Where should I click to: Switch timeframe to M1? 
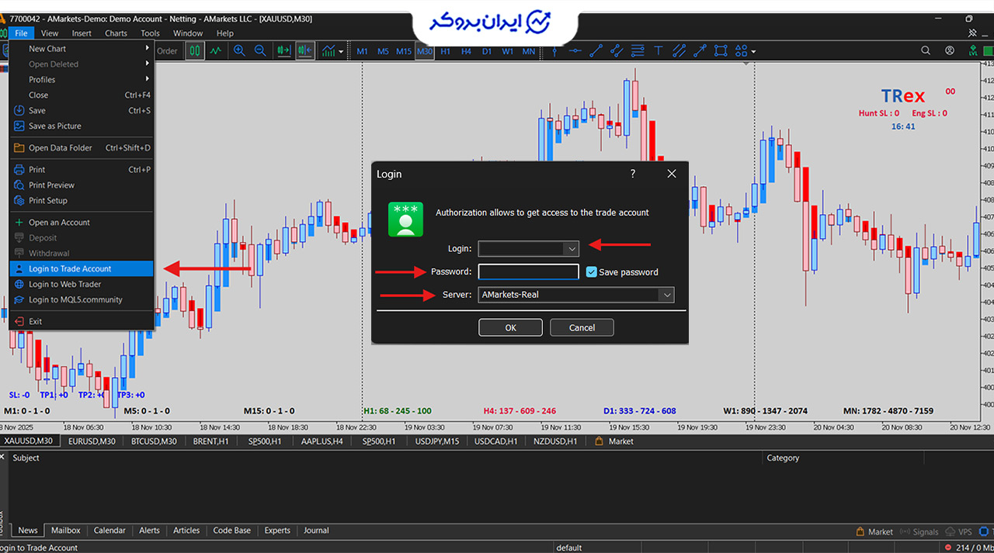click(x=362, y=51)
